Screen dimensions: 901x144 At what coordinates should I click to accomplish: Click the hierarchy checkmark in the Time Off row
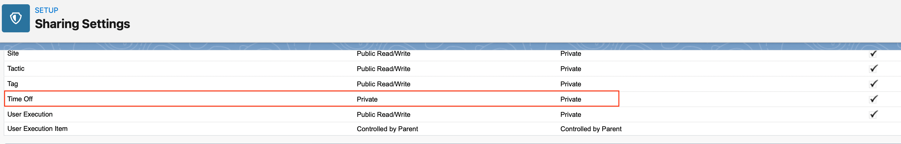tap(873, 99)
